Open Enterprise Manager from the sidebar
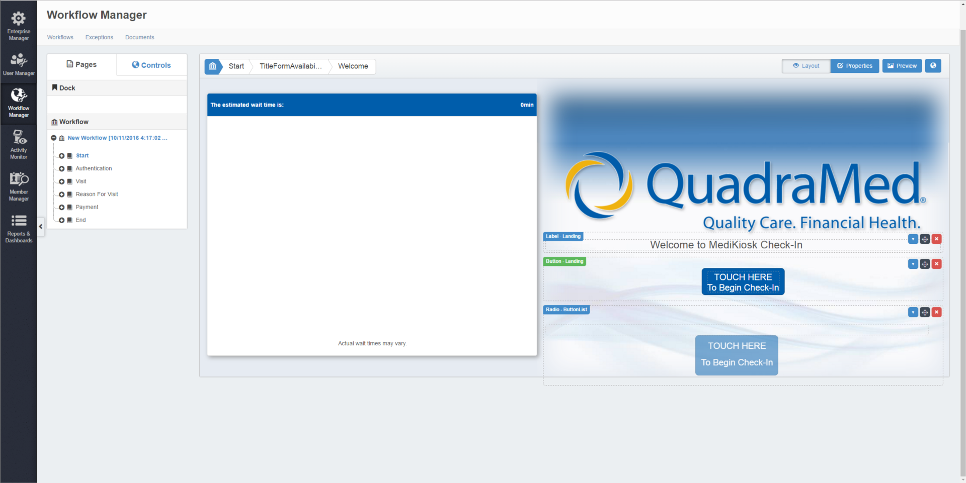Screen dimensions: 966x483 19,26
